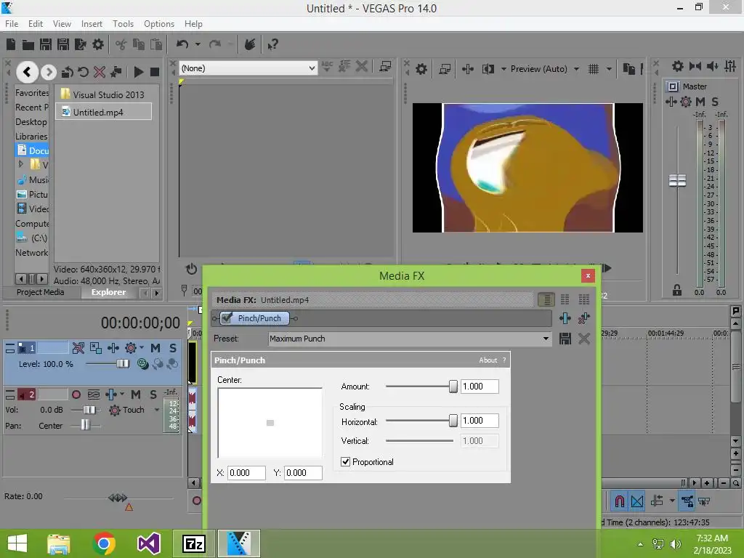Viewport: 744px width, 558px height.
Task: Save the Pinch/Punch preset with disk icon
Action: (x=565, y=339)
